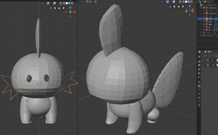The image size is (218, 135).
Task: Click the Mirror modifier type icon
Action: click(208, 60)
